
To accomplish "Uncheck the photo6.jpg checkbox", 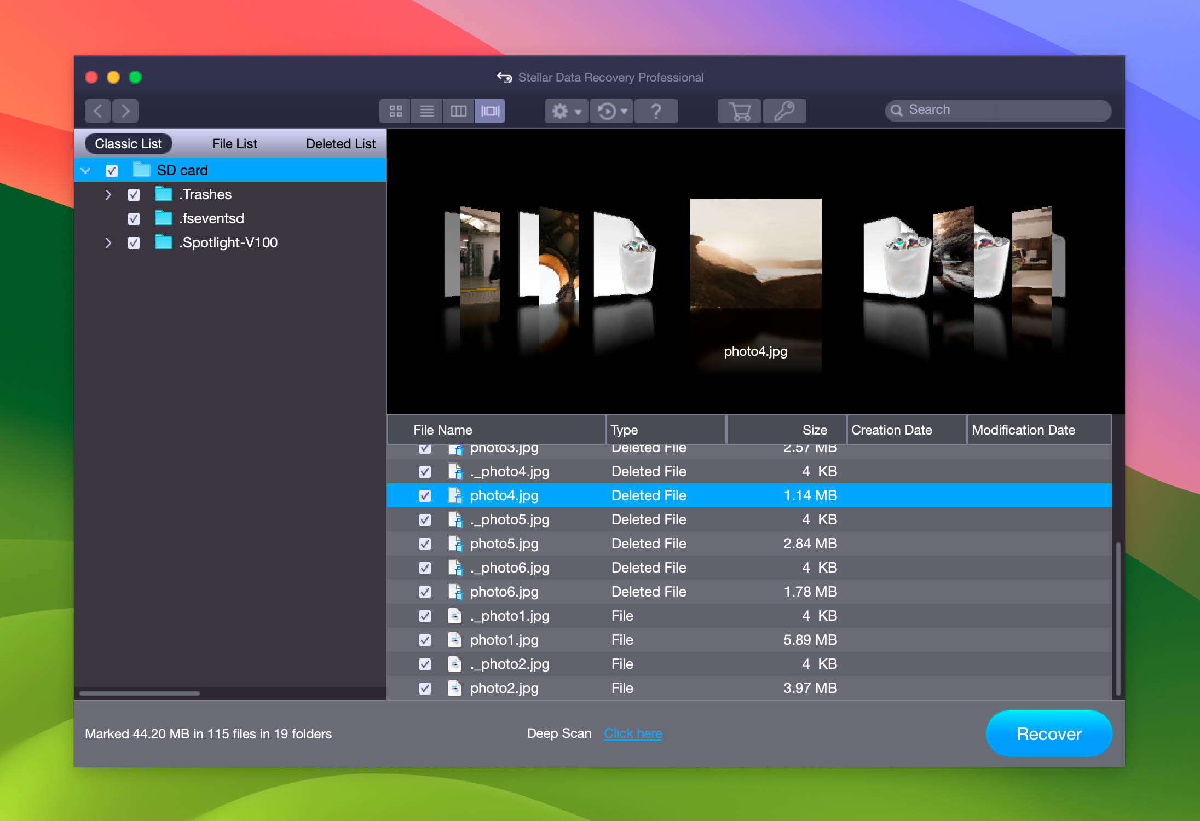I will click(425, 592).
